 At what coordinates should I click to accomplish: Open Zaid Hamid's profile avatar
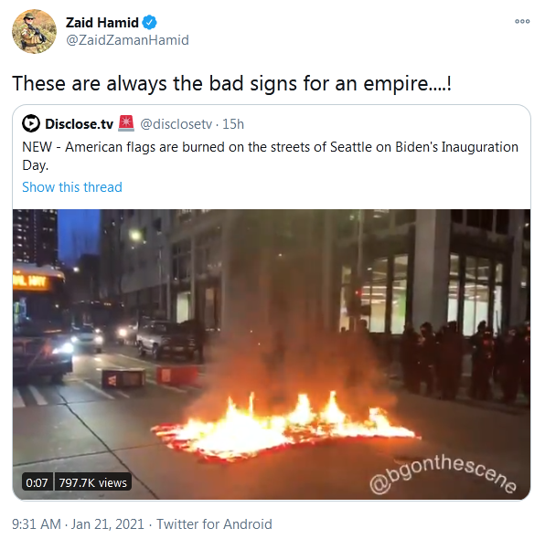point(34,32)
